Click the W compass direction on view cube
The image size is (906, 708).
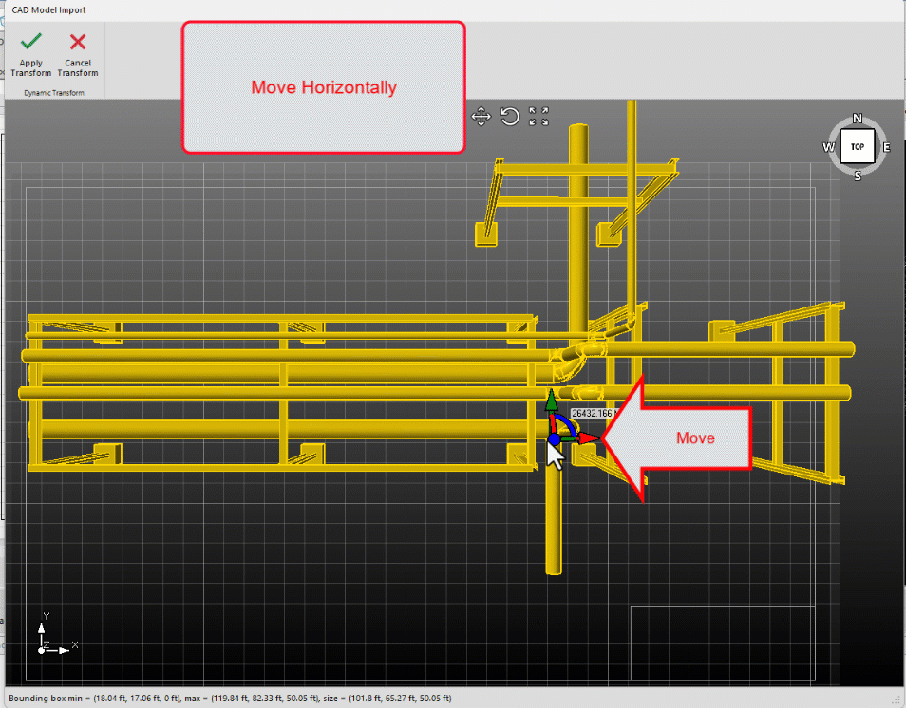point(828,147)
